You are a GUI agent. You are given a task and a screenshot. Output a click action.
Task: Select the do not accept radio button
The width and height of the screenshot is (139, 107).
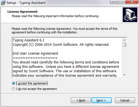coord(14,89)
